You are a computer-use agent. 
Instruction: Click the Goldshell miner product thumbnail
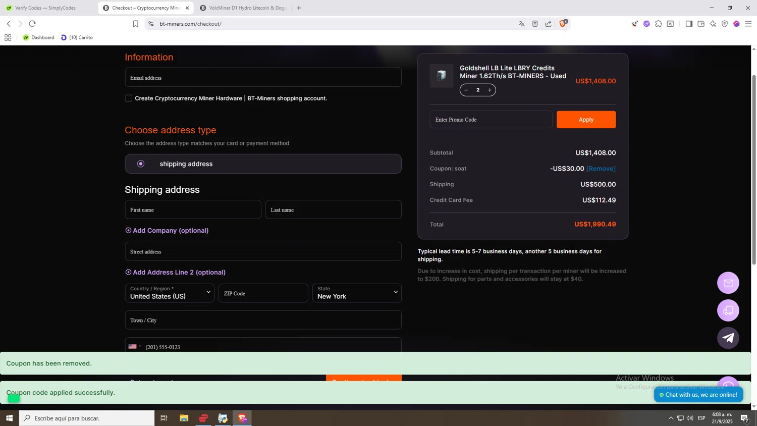click(442, 76)
